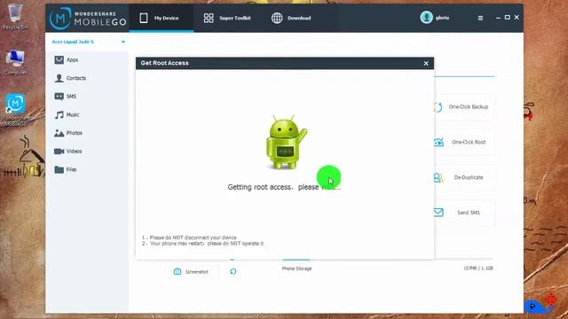568x319 pixels.
Task: Click the refresh icon beside Screenshot
Action: tap(233, 271)
